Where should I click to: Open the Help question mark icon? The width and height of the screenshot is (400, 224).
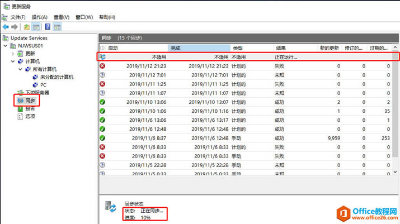[48, 27]
